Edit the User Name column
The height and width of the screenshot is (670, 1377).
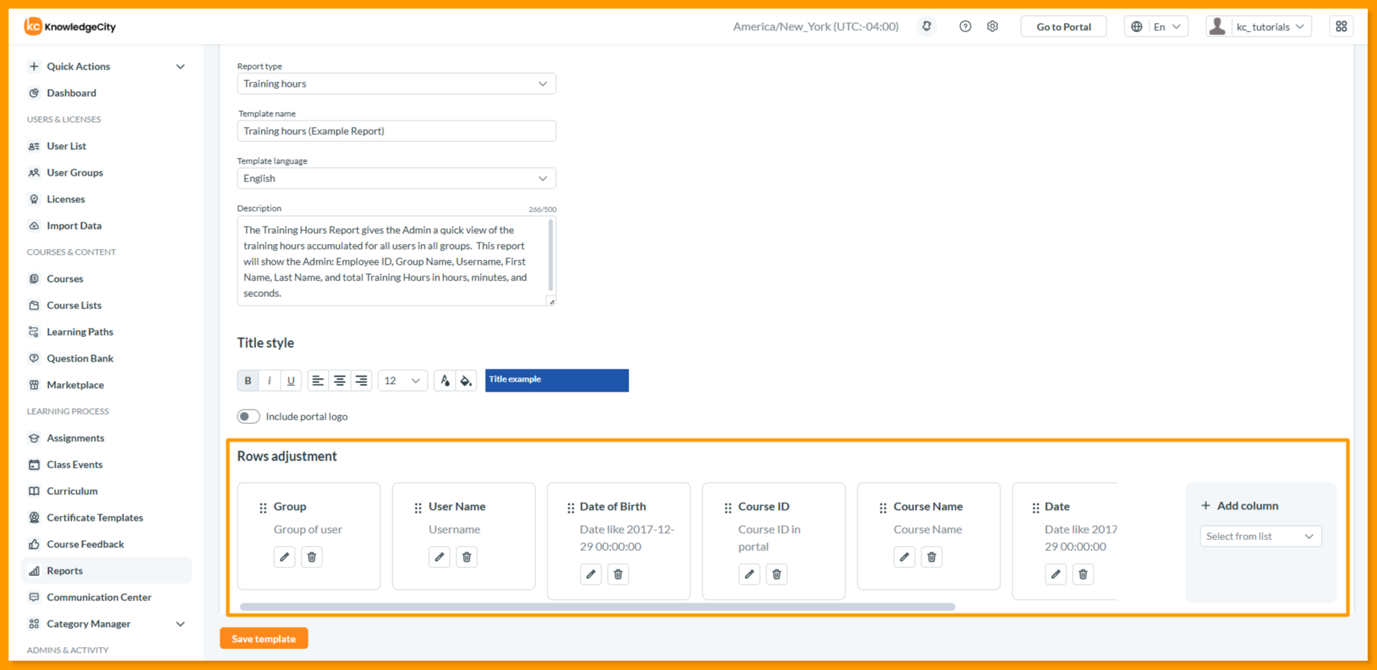439,557
